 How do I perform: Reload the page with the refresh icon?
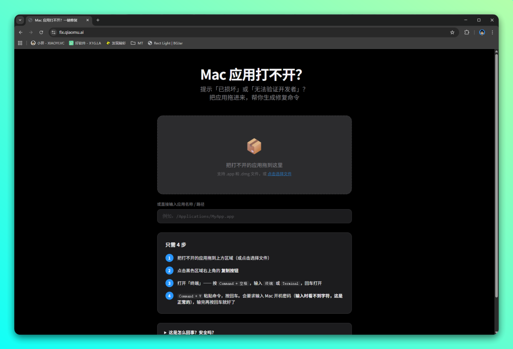(x=41, y=32)
